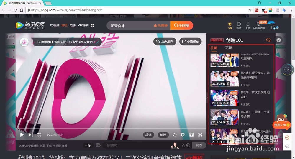Click the page-side comment bubble icon
This screenshot has width=295, height=159.
tap(287, 146)
